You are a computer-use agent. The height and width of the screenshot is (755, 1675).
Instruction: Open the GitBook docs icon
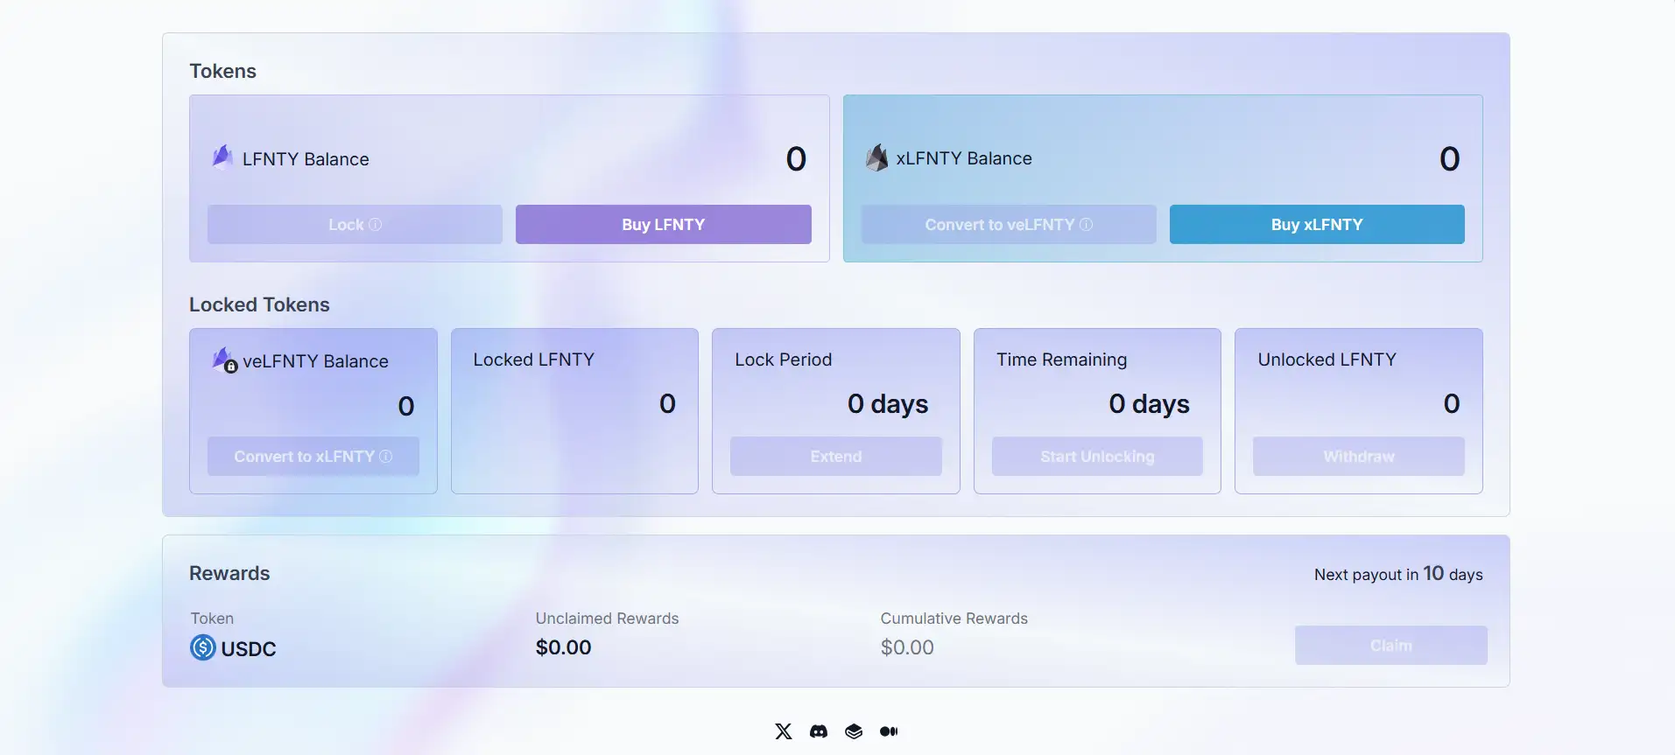[x=854, y=731]
